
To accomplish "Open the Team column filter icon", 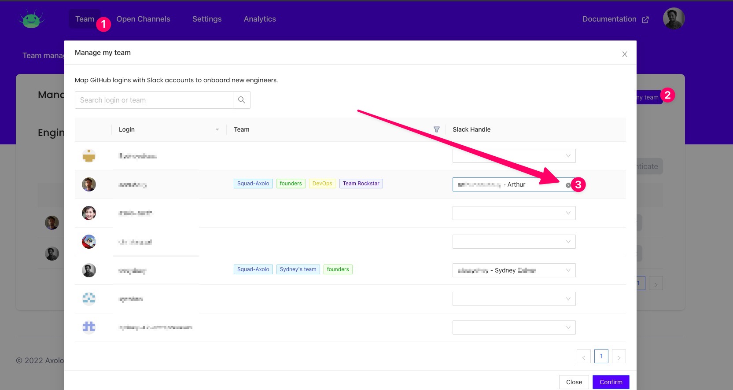I will [x=436, y=129].
